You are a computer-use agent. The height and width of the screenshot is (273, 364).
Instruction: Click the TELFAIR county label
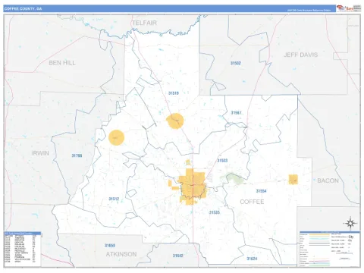point(145,23)
